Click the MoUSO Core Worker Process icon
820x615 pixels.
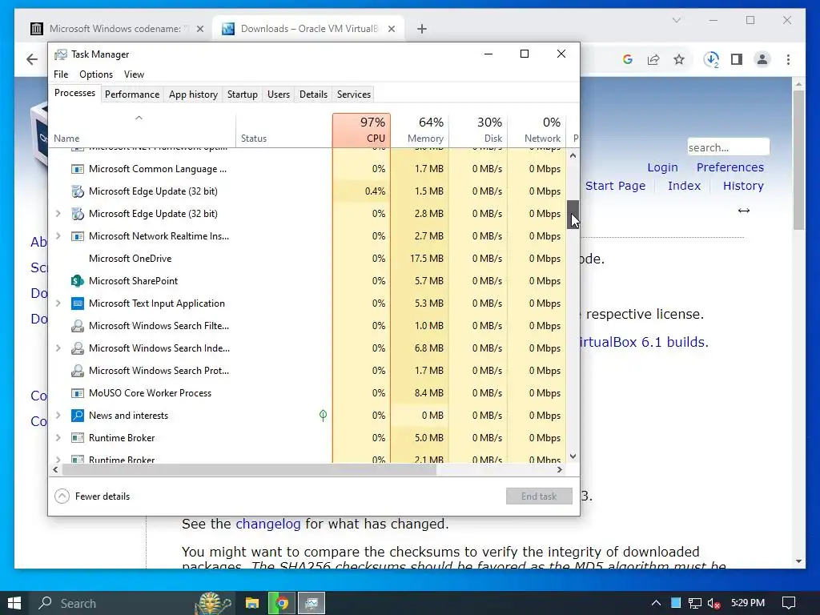78,393
